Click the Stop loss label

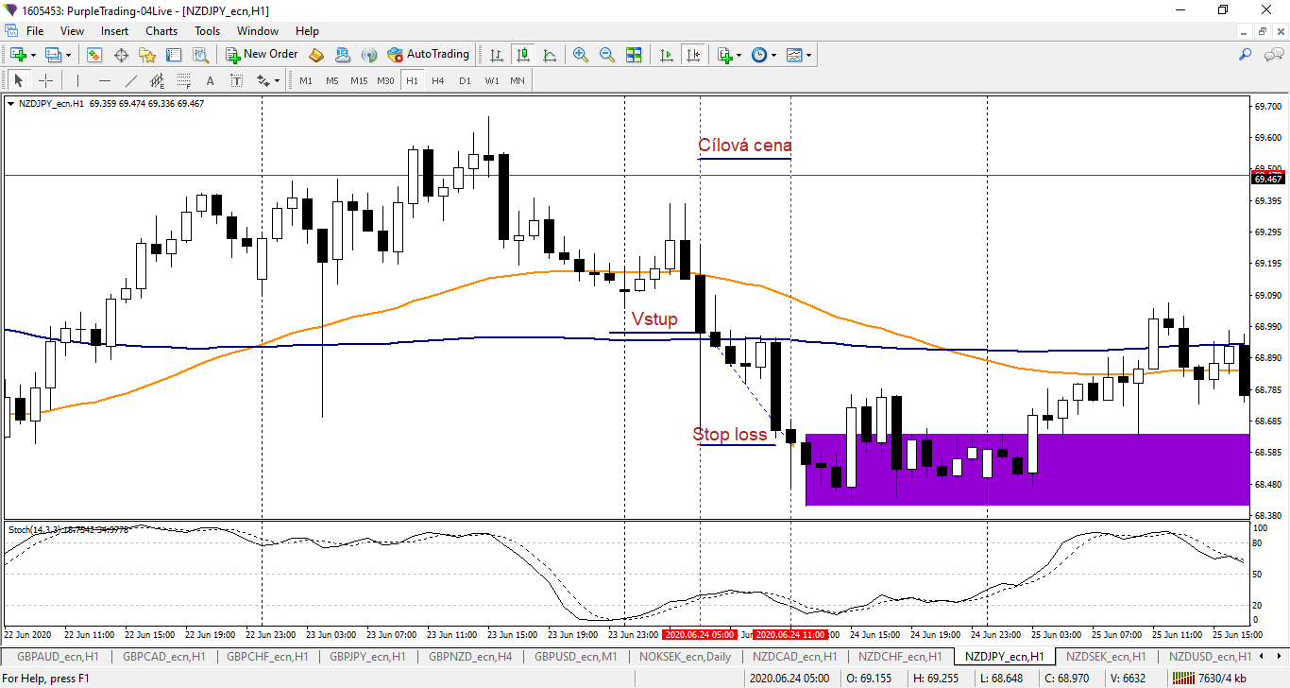pyautogui.click(x=730, y=435)
